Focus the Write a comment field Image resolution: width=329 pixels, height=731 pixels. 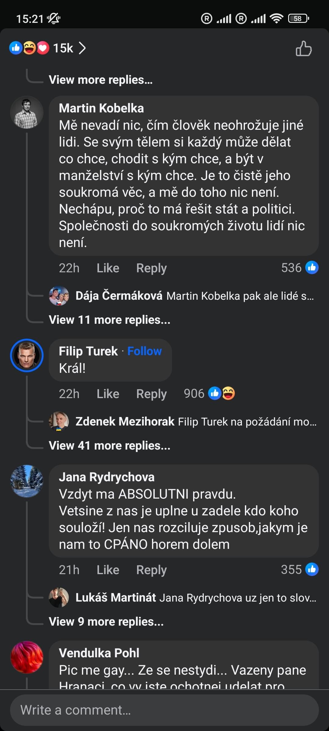(x=164, y=710)
